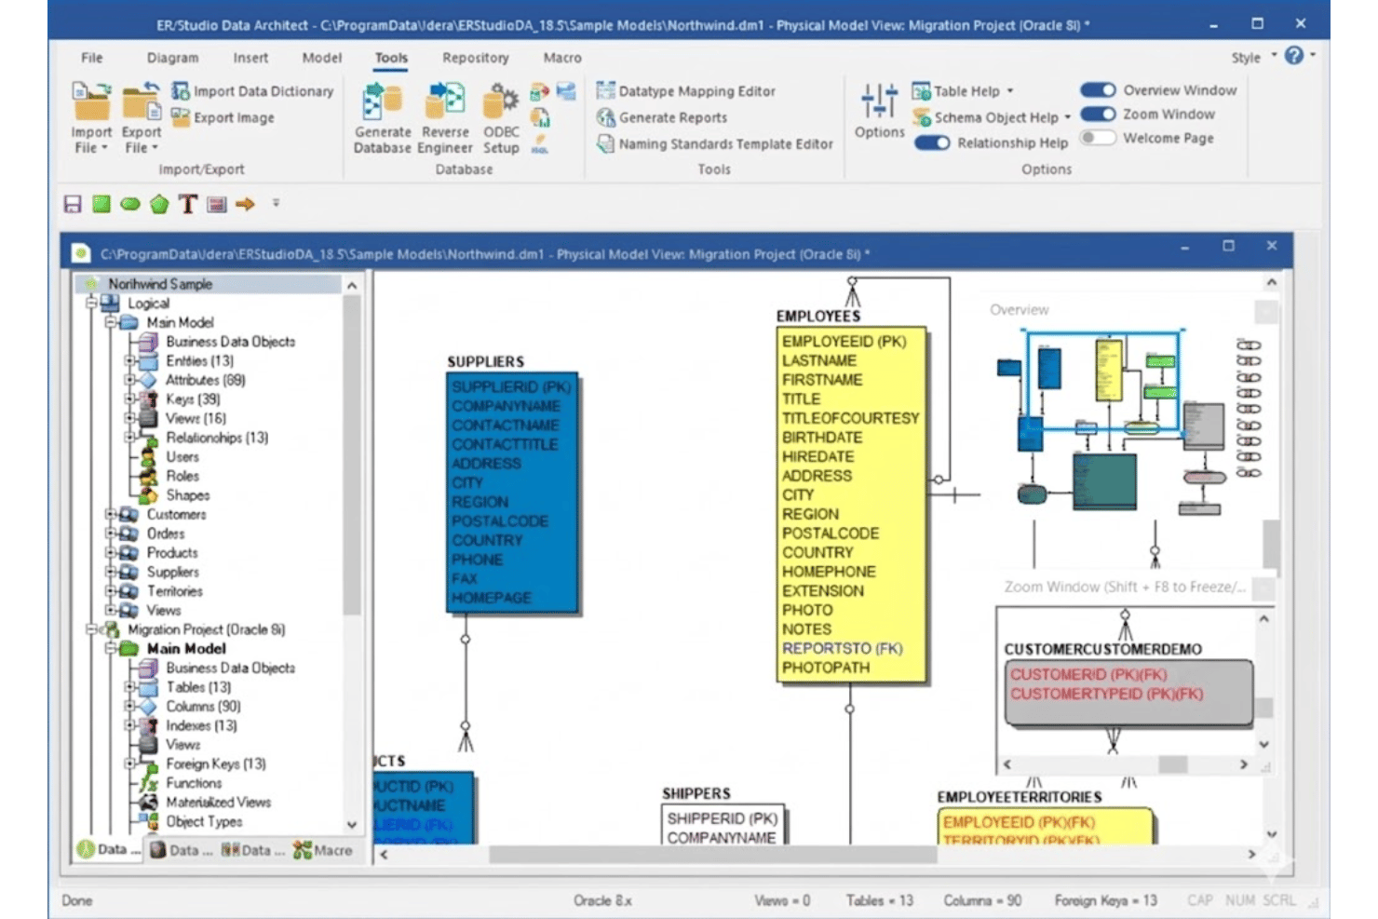
Task: Select the Text tool in quick toolbar
Action: coord(188,204)
